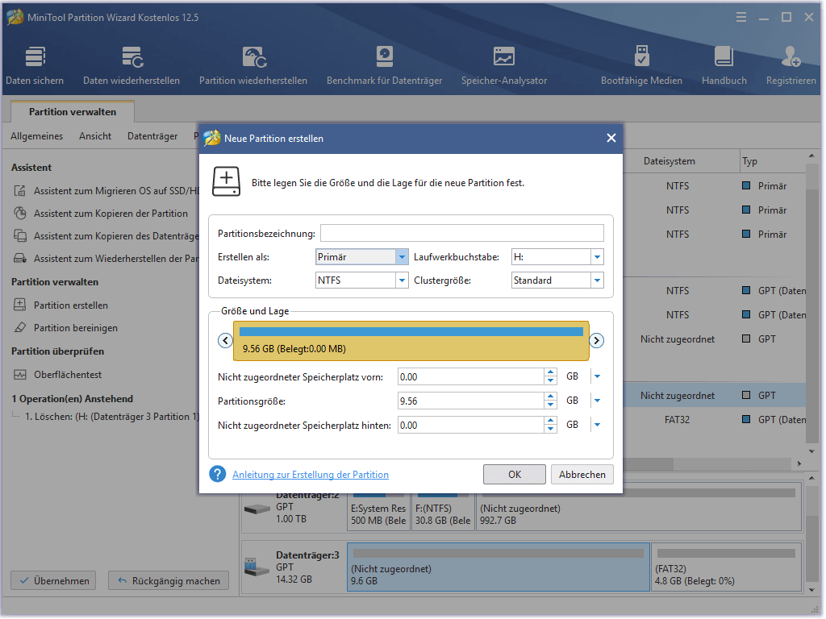The height and width of the screenshot is (619, 826).
Task: Click the Speicherplatz hinten value field
Action: (471, 426)
